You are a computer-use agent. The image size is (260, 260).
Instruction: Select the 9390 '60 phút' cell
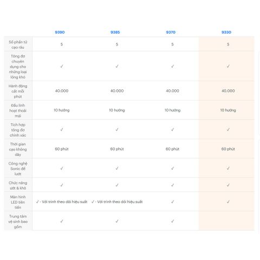point(62,149)
